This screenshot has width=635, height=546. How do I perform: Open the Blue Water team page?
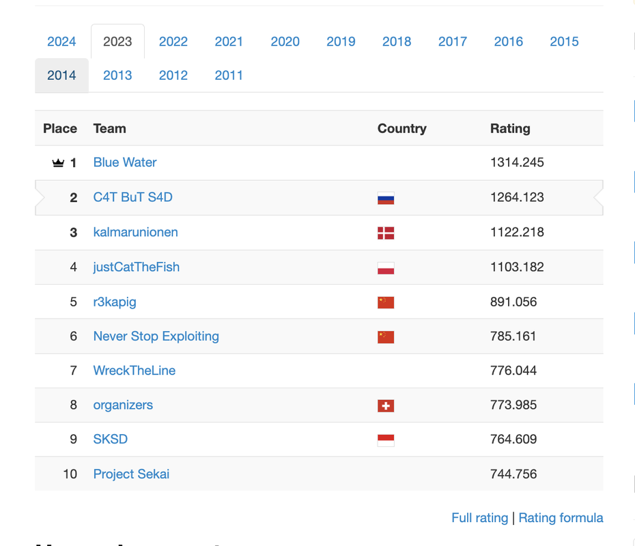pyautogui.click(x=125, y=162)
